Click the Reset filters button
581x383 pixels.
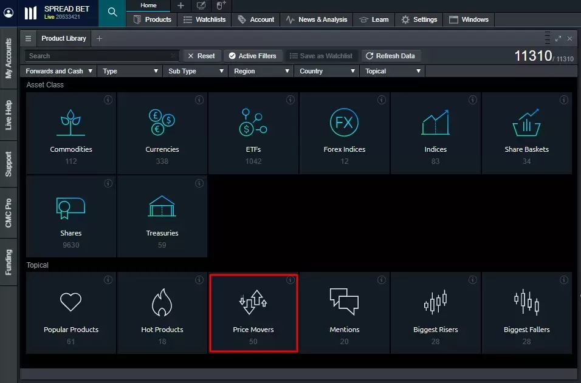click(x=201, y=56)
